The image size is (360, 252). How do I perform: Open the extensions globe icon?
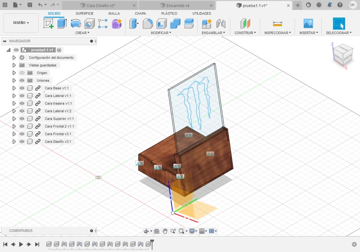(308, 5)
